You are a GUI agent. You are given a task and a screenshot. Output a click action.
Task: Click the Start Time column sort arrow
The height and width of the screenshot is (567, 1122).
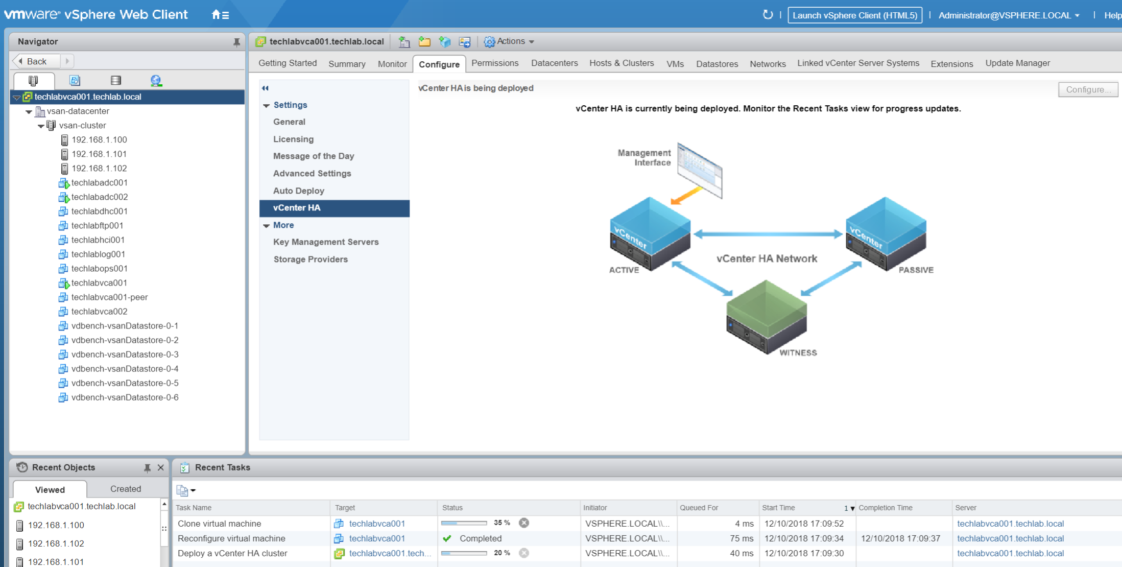coord(852,508)
